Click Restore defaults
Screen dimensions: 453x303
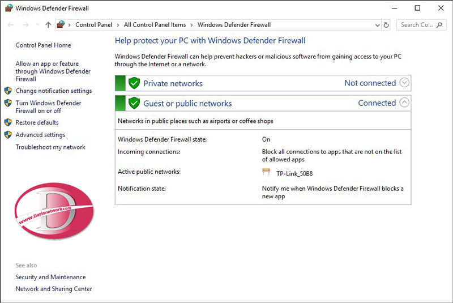coord(37,122)
